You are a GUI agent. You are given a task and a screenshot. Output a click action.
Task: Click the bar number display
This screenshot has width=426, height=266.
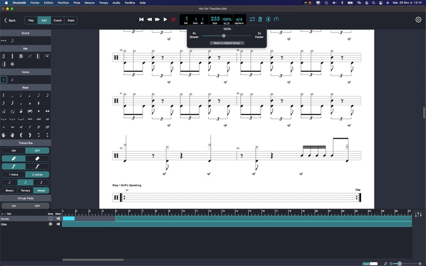pos(186,19)
